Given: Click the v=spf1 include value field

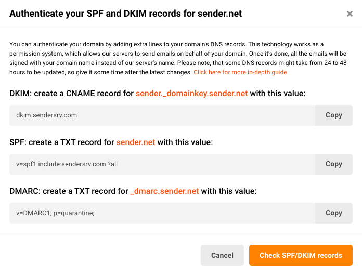Looking at the screenshot, I should coord(162,164).
